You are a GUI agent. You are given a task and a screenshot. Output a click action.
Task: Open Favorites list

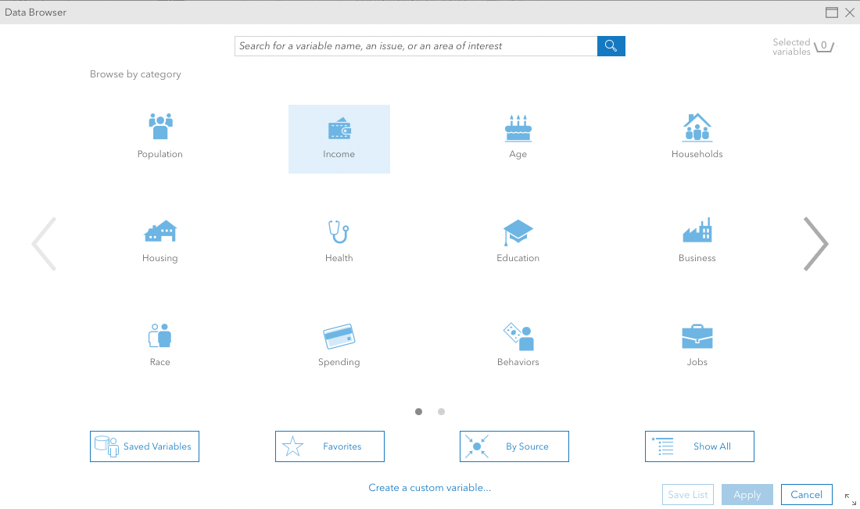tap(330, 446)
